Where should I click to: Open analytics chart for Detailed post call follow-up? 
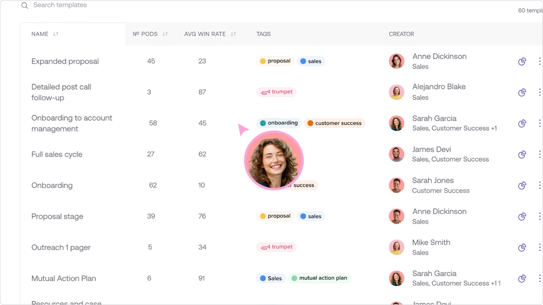click(x=522, y=92)
